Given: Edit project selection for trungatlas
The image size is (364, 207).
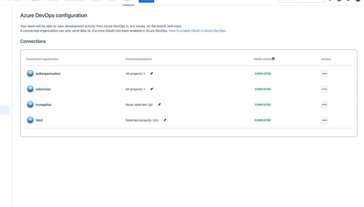Looking at the screenshot, I should click(159, 104).
